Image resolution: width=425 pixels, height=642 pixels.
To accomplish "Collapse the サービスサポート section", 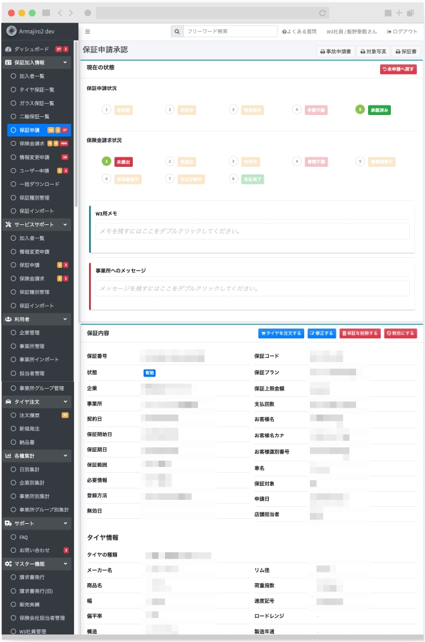I will pos(65,224).
